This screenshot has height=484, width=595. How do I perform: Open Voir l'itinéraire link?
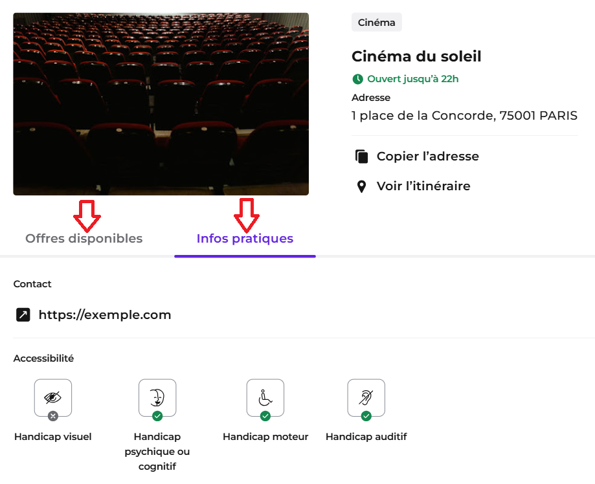(413, 186)
